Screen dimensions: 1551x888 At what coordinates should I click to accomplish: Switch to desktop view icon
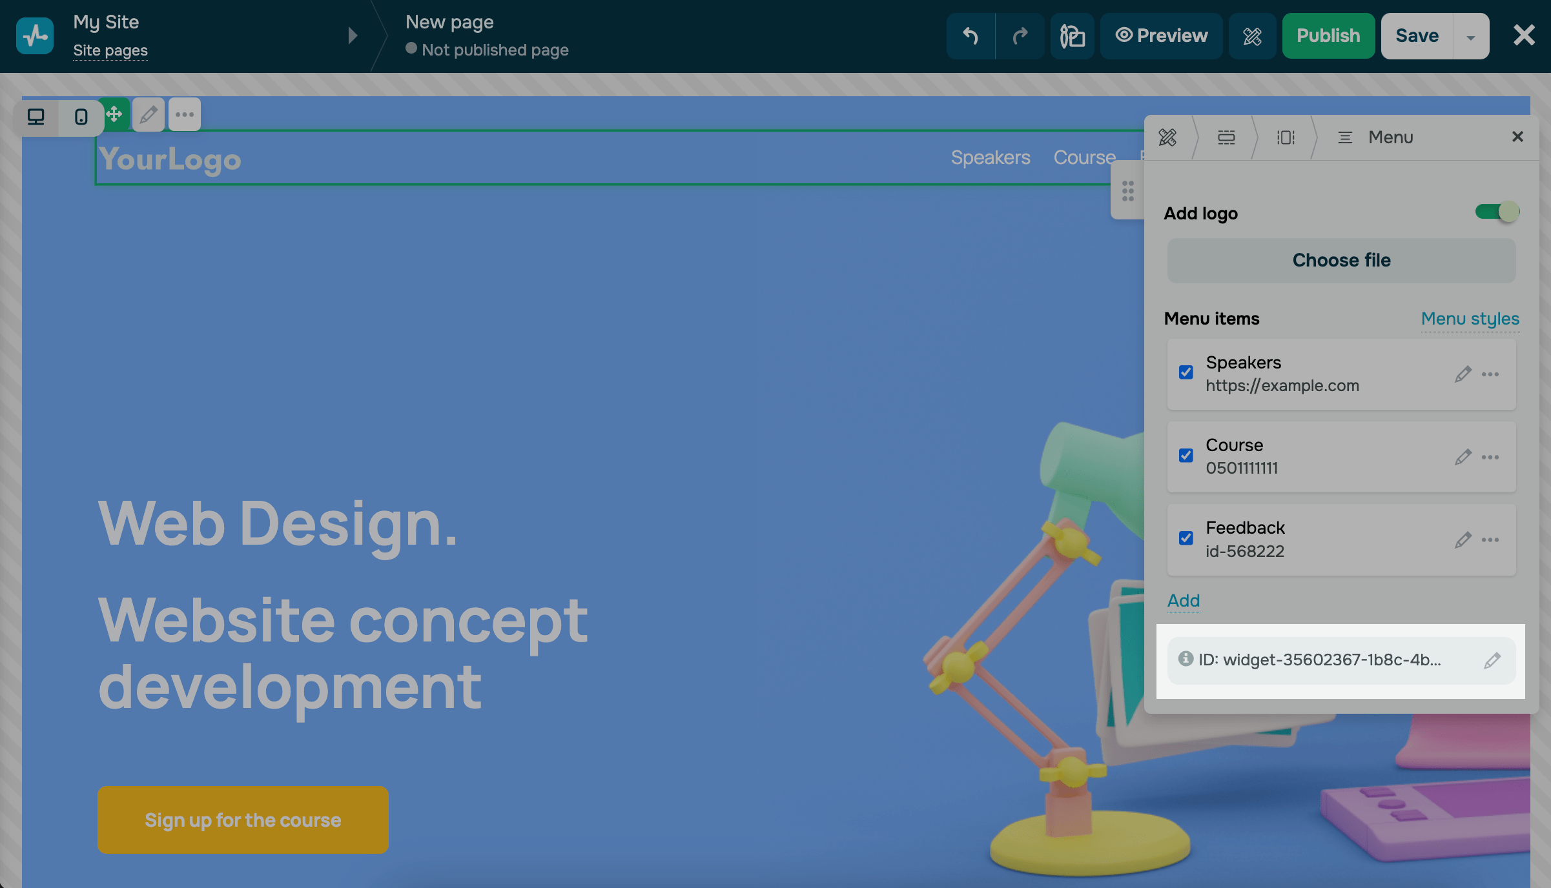coord(36,117)
